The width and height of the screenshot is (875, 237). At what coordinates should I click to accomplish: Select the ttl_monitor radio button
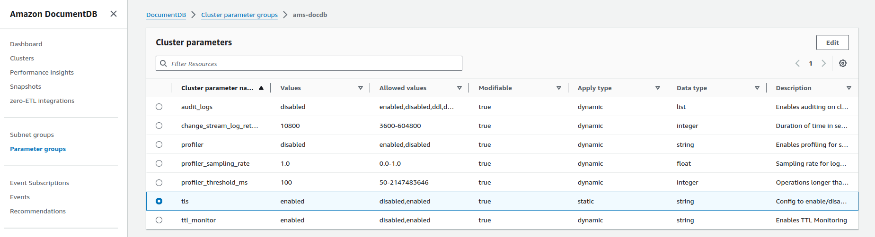coord(159,220)
